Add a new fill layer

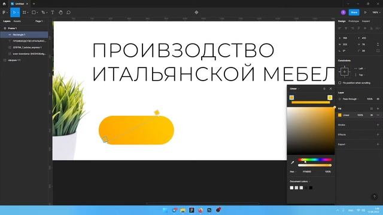click(x=378, y=109)
